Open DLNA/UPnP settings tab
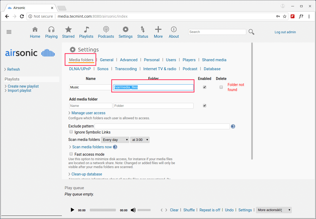Image resolution: width=316 pixels, height=219 pixels. pos(80,69)
